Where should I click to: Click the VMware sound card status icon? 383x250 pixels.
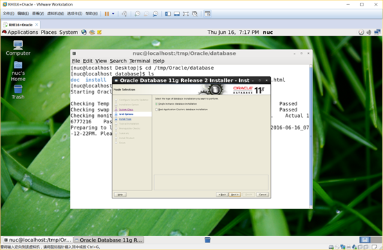point(355,247)
